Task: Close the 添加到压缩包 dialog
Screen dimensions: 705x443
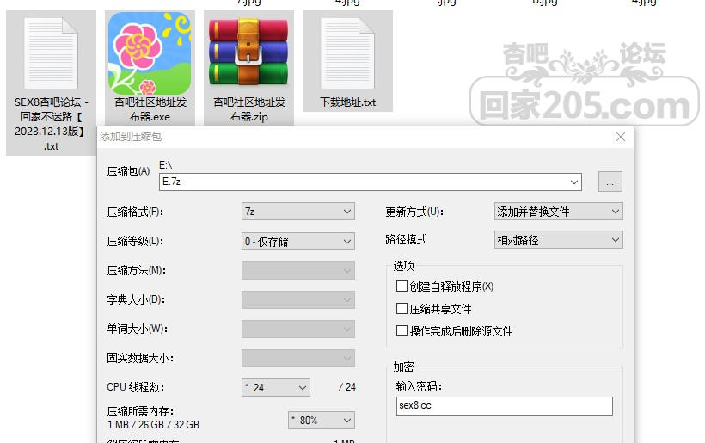Action: pos(621,137)
